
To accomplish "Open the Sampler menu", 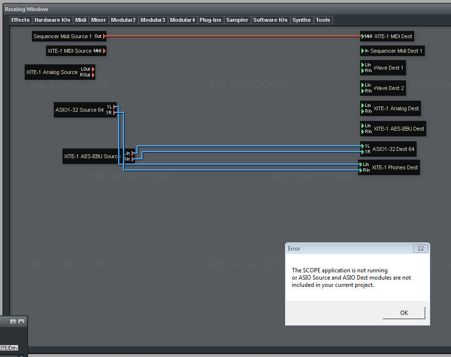I will [x=237, y=20].
